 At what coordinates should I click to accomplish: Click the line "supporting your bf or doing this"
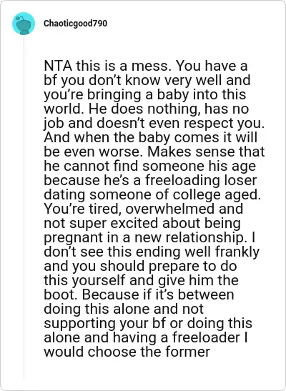148,323
